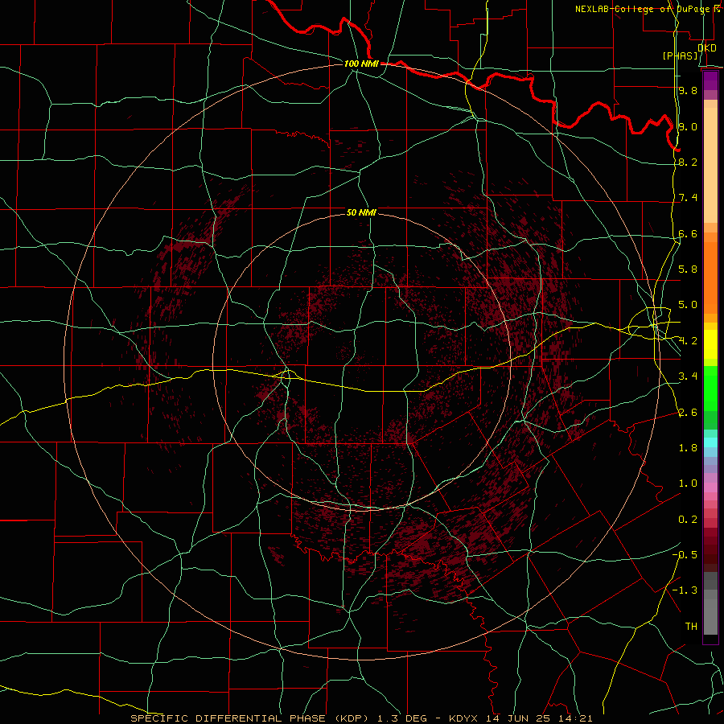Select the 5.8 legend value
Screen dimensions: 724x724
tap(688, 269)
